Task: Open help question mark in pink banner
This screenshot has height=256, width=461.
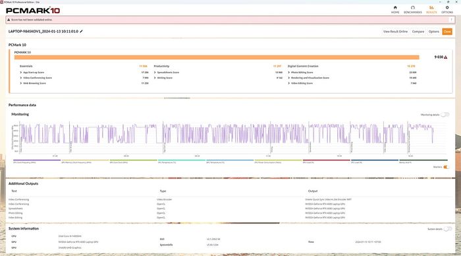Action: coord(451,20)
